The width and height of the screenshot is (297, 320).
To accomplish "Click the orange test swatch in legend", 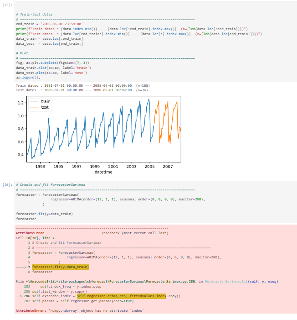I will [34, 107].
